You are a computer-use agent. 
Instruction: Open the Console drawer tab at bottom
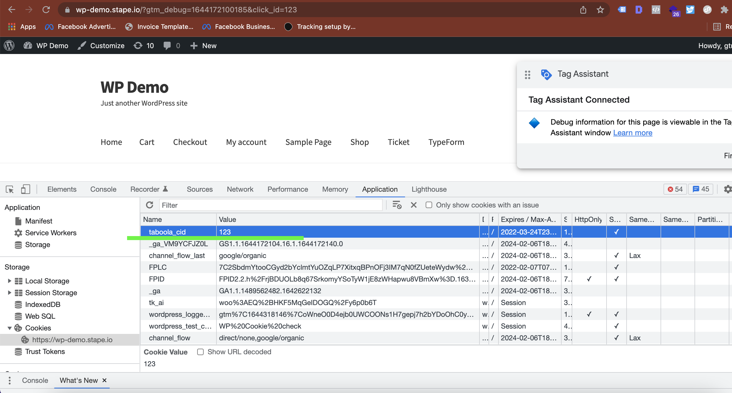(x=35, y=380)
